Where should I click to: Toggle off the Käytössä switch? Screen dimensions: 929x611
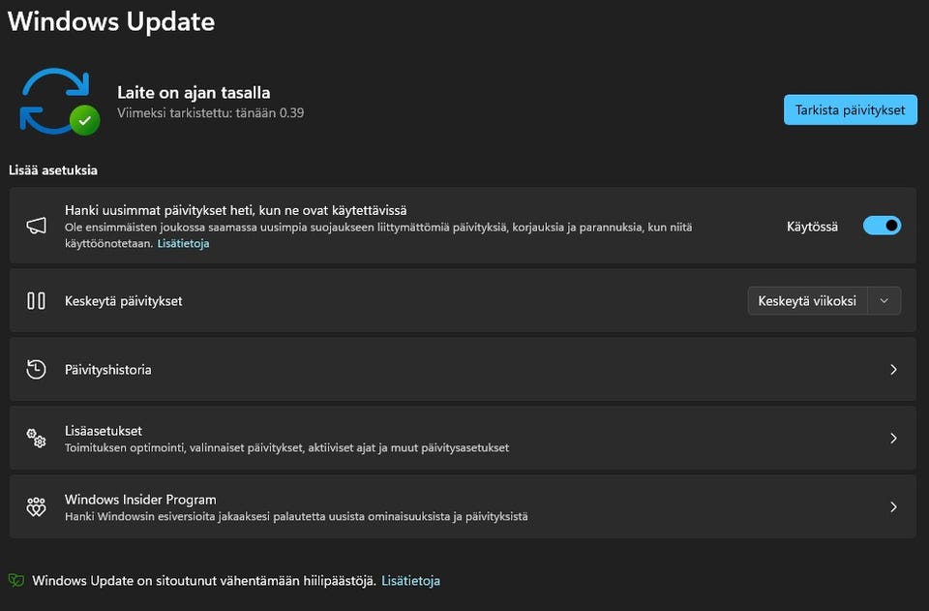pyautogui.click(x=882, y=226)
